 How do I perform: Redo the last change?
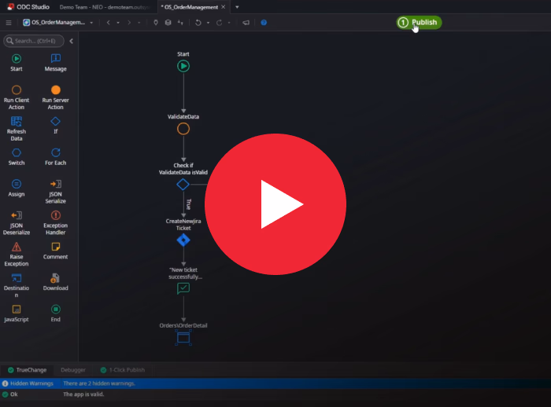tap(219, 23)
